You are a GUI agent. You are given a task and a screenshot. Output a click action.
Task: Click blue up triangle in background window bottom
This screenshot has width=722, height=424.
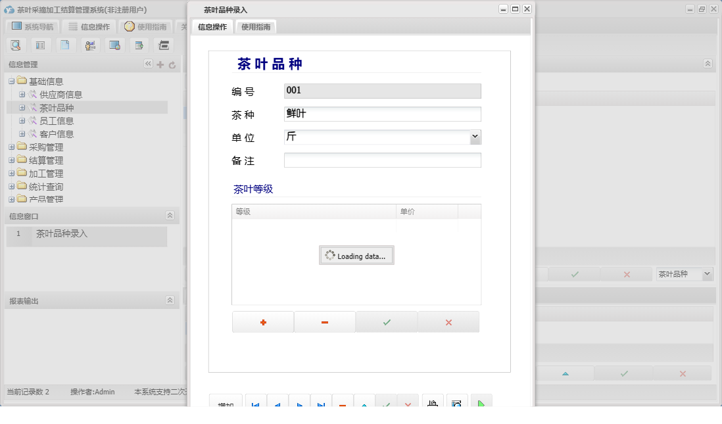point(566,373)
